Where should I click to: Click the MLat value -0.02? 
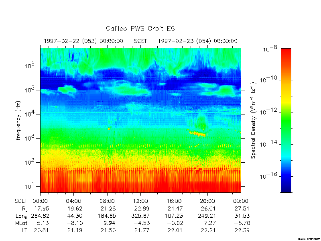(175, 223)
